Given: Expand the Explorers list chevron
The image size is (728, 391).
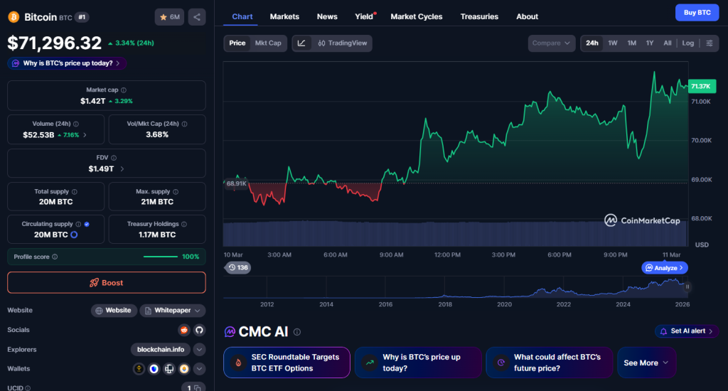Looking at the screenshot, I should coord(199,349).
